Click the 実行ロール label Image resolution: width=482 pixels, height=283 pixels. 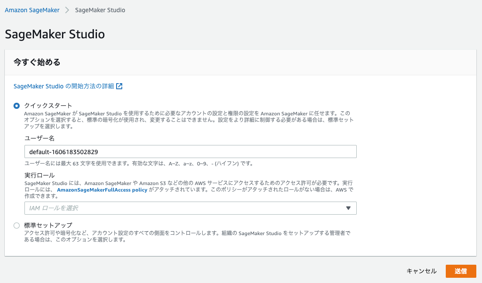tap(39, 175)
